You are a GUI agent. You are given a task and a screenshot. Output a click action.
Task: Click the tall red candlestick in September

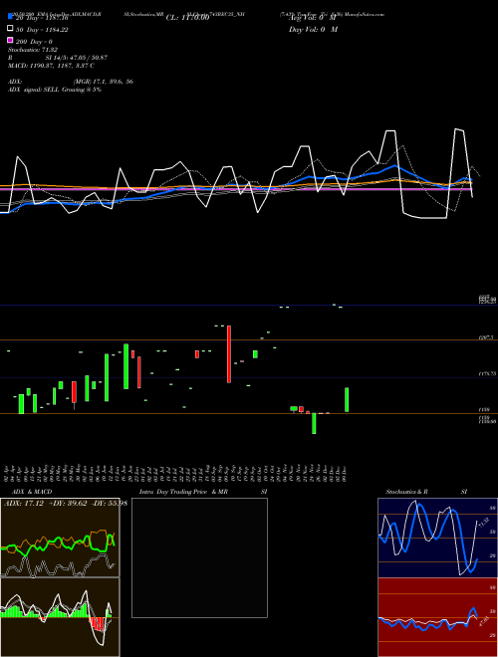pyautogui.click(x=229, y=354)
